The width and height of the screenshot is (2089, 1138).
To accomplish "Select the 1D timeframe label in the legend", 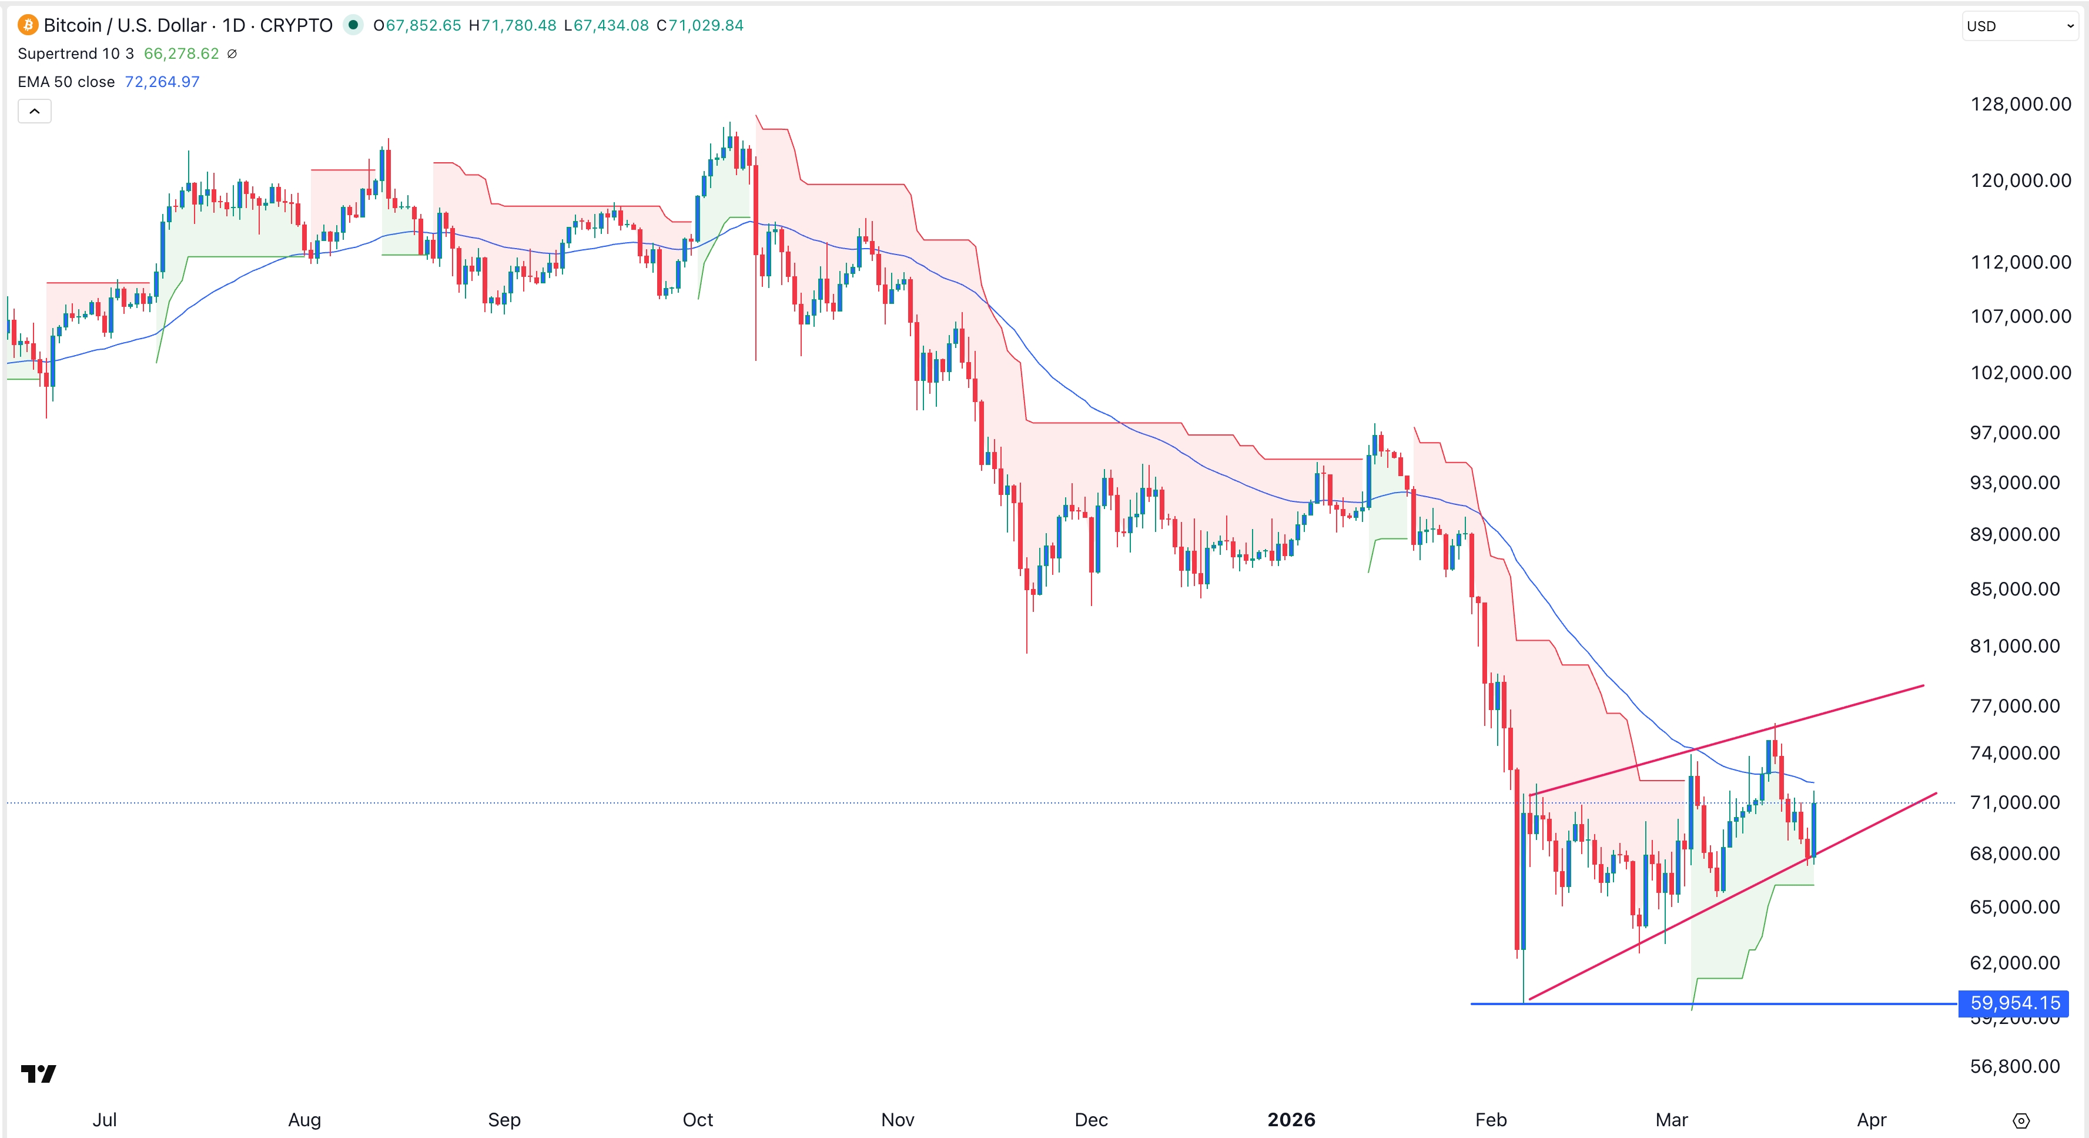I will click(x=237, y=25).
